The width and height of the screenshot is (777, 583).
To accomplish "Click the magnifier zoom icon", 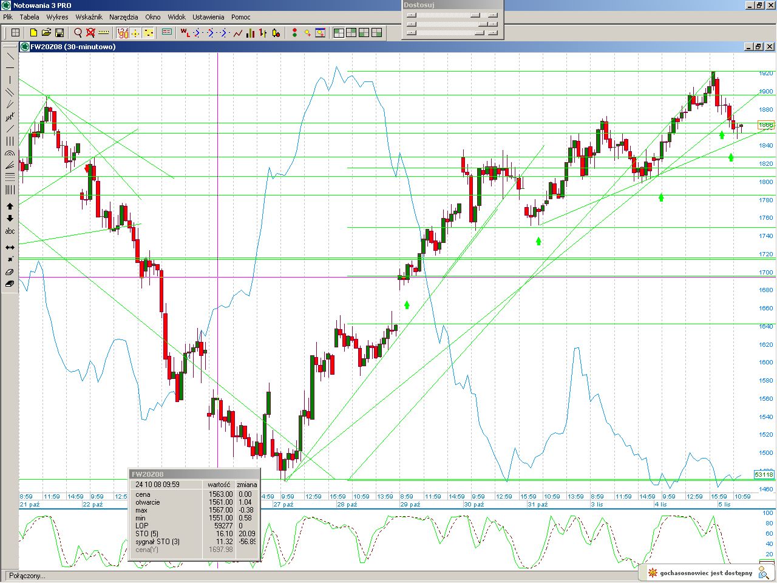I will point(78,33).
